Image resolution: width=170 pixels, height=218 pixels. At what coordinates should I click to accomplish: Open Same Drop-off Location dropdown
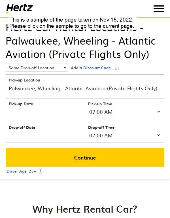pos(37,68)
